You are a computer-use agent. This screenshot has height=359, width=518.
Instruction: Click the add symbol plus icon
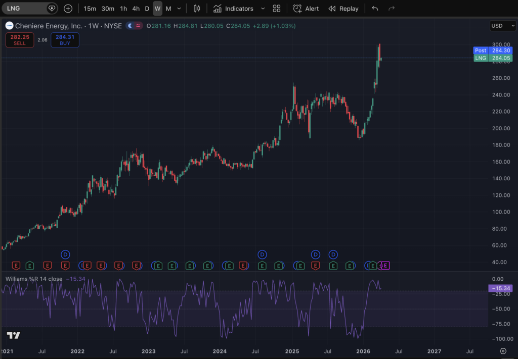click(x=68, y=9)
